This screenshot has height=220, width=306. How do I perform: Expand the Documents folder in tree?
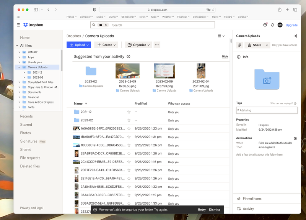point(19,92)
